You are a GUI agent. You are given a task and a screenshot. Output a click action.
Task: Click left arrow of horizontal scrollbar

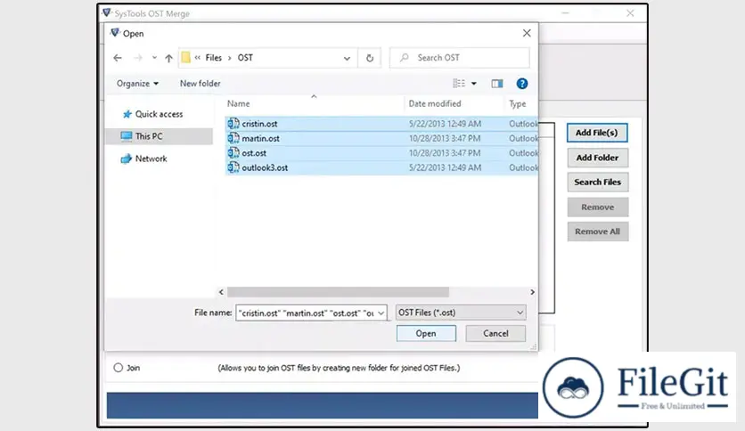click(221, 292)
